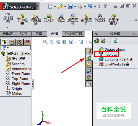
Task: Open 剖面属性 section properties
Action: [86, 20]
